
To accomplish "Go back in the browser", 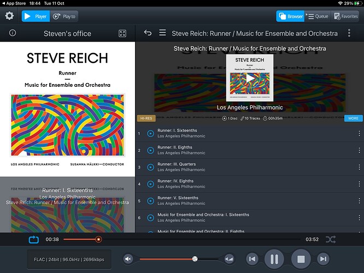I will [x=148, y=33].
